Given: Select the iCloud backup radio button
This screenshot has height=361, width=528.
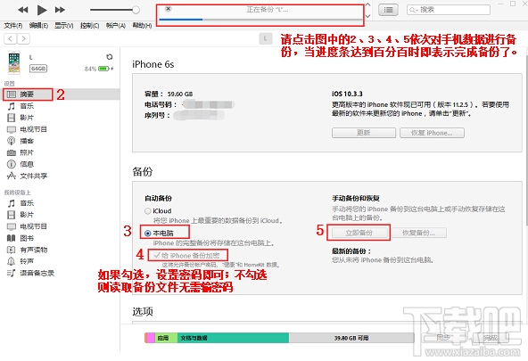Looking at the screenshot, I should (147, 211).
